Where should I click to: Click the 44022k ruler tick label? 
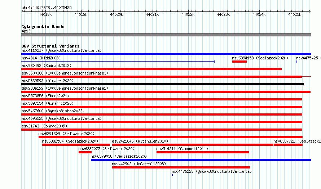(188, 14)
